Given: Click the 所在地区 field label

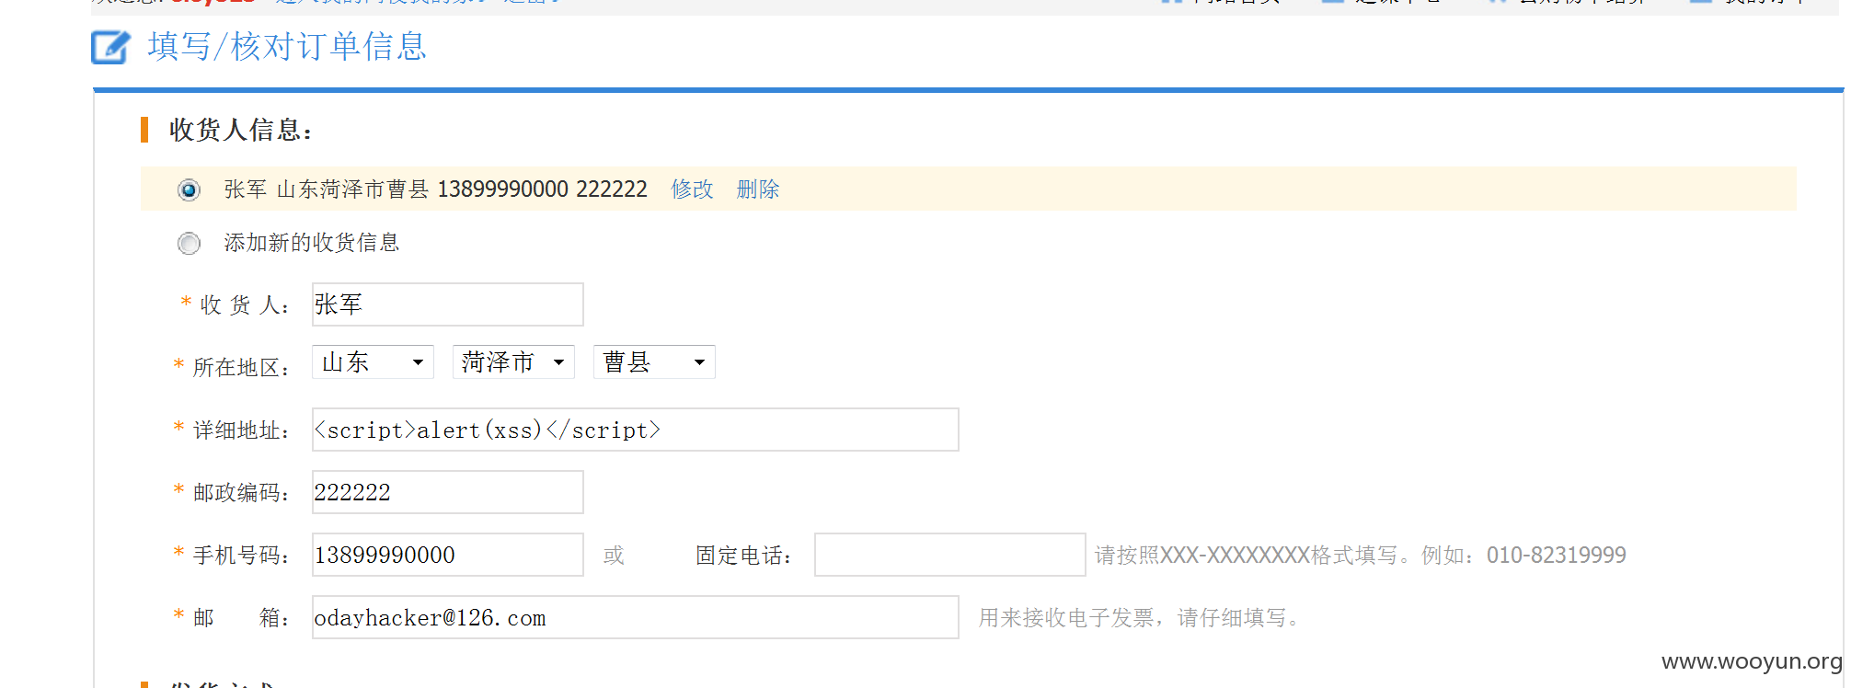Looking at the screenshot, I should (x=241, y=367).
